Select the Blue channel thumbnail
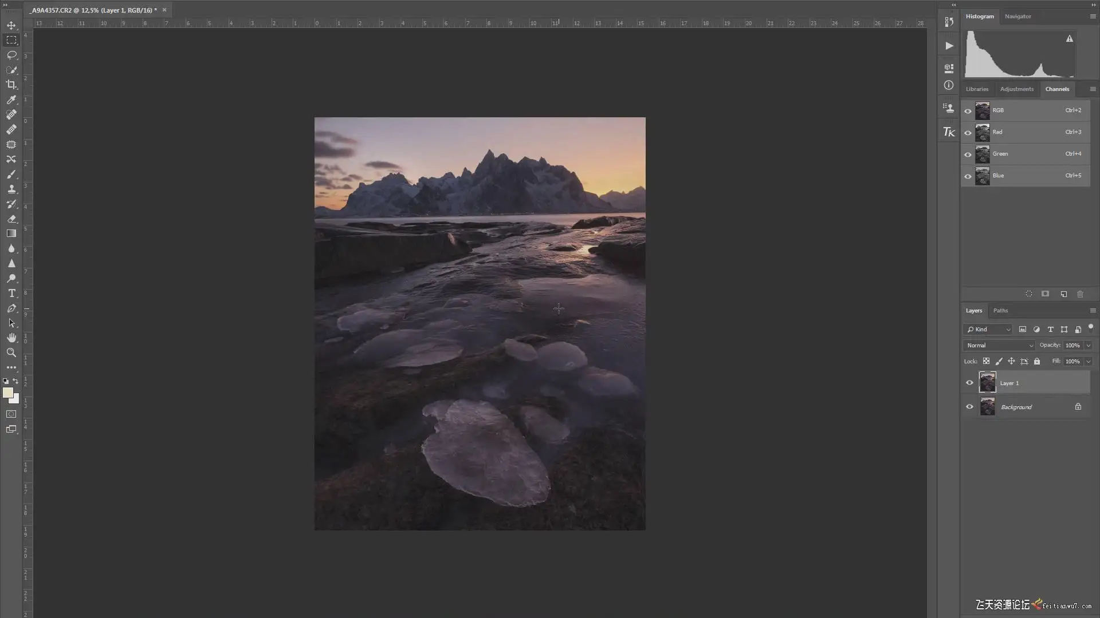1100x618 pixels. (x=982, y=176)
